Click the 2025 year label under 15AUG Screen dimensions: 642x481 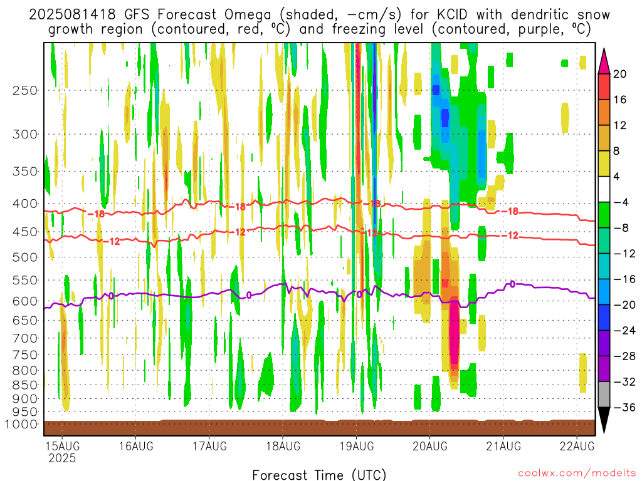[62, 458]
